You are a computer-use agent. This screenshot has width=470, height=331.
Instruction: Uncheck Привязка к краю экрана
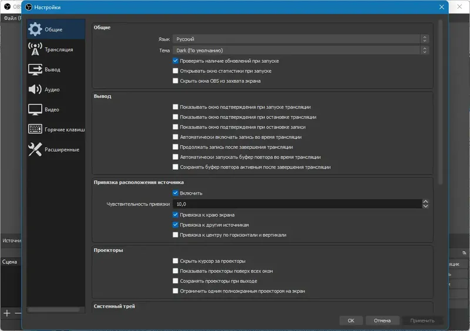(175, 215)
